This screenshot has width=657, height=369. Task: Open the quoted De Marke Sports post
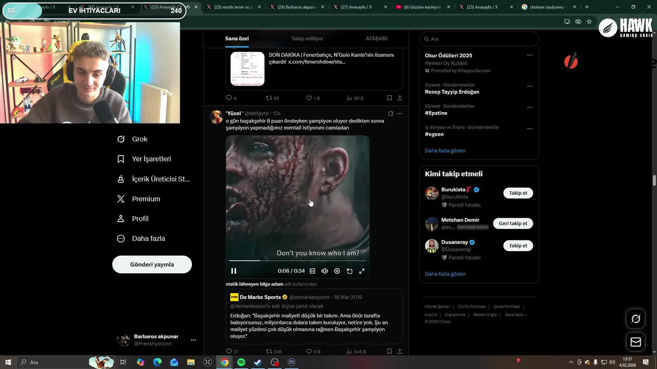314,316
